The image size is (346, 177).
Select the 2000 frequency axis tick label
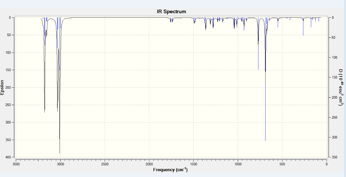(x=149, y=164)
